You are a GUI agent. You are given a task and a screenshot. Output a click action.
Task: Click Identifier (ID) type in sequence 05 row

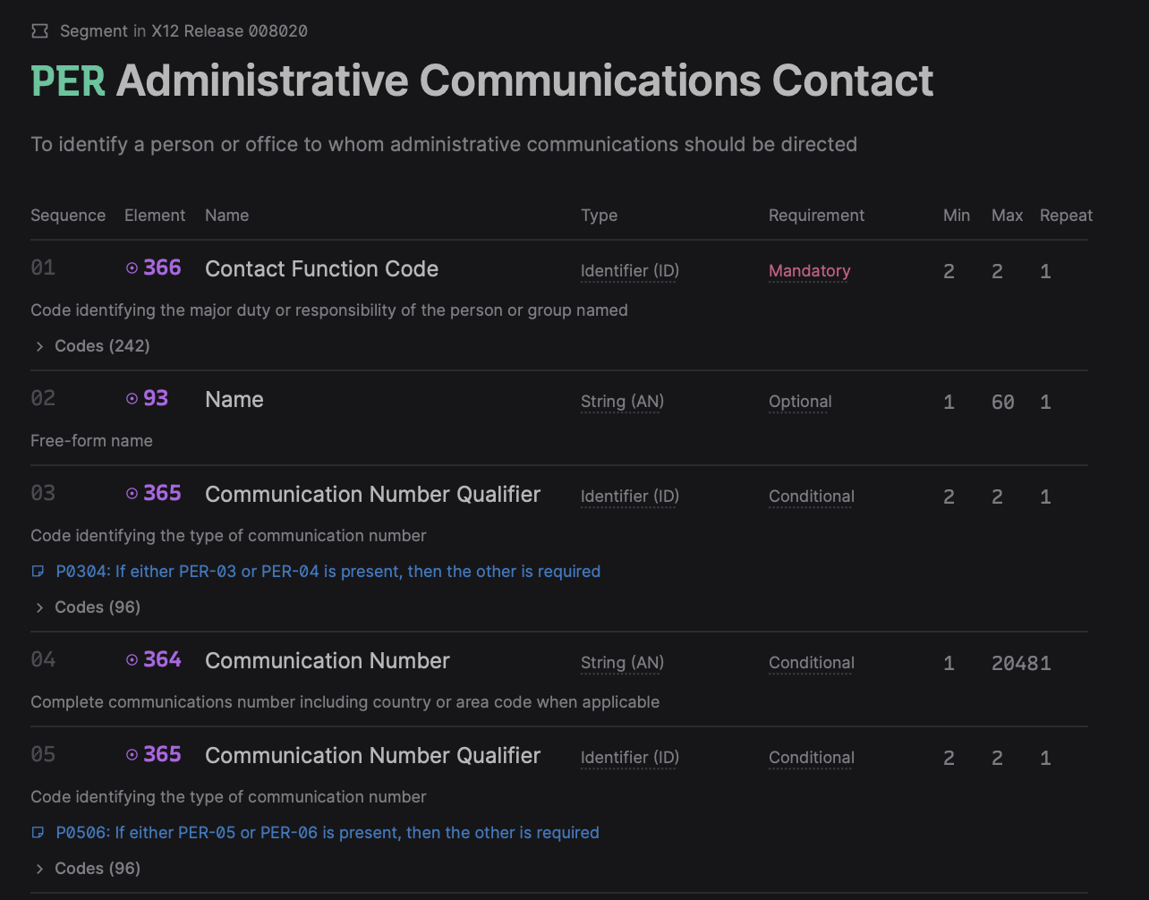point(630,758)
